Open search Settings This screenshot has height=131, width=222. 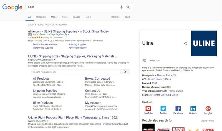point(115,17)
